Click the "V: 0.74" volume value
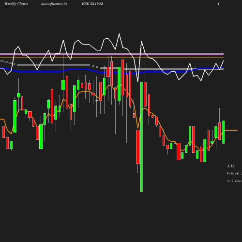 tap(233, 173)
